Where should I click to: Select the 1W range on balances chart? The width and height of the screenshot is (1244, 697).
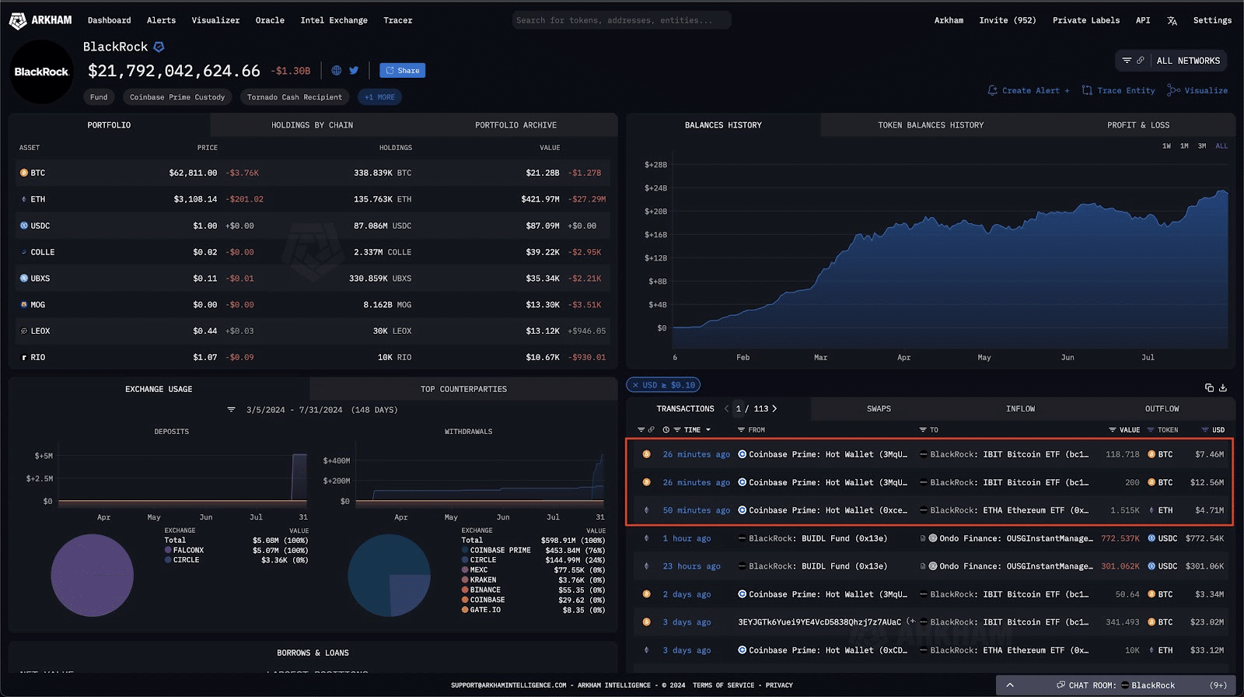coord(1166,146)
